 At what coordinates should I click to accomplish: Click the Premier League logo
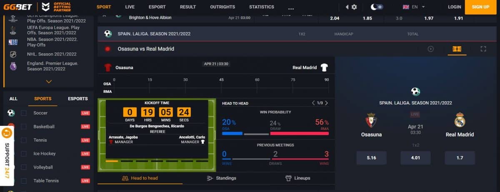(13, 66)
